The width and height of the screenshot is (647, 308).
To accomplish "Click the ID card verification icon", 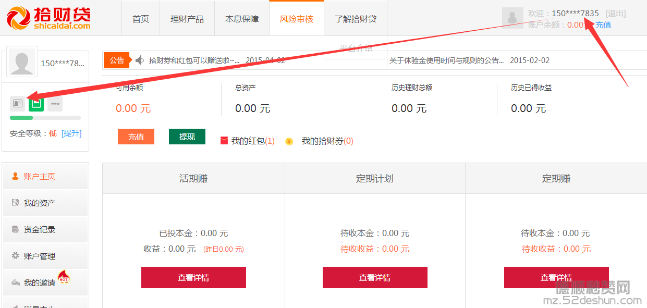I will (17, 103).
